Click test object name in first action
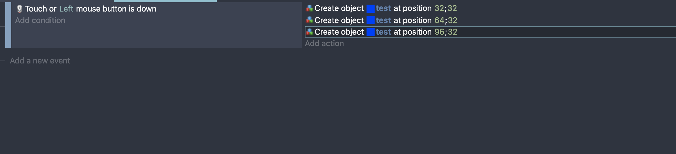The height and width of the screenshot is (154, 676). coord(383,8)
